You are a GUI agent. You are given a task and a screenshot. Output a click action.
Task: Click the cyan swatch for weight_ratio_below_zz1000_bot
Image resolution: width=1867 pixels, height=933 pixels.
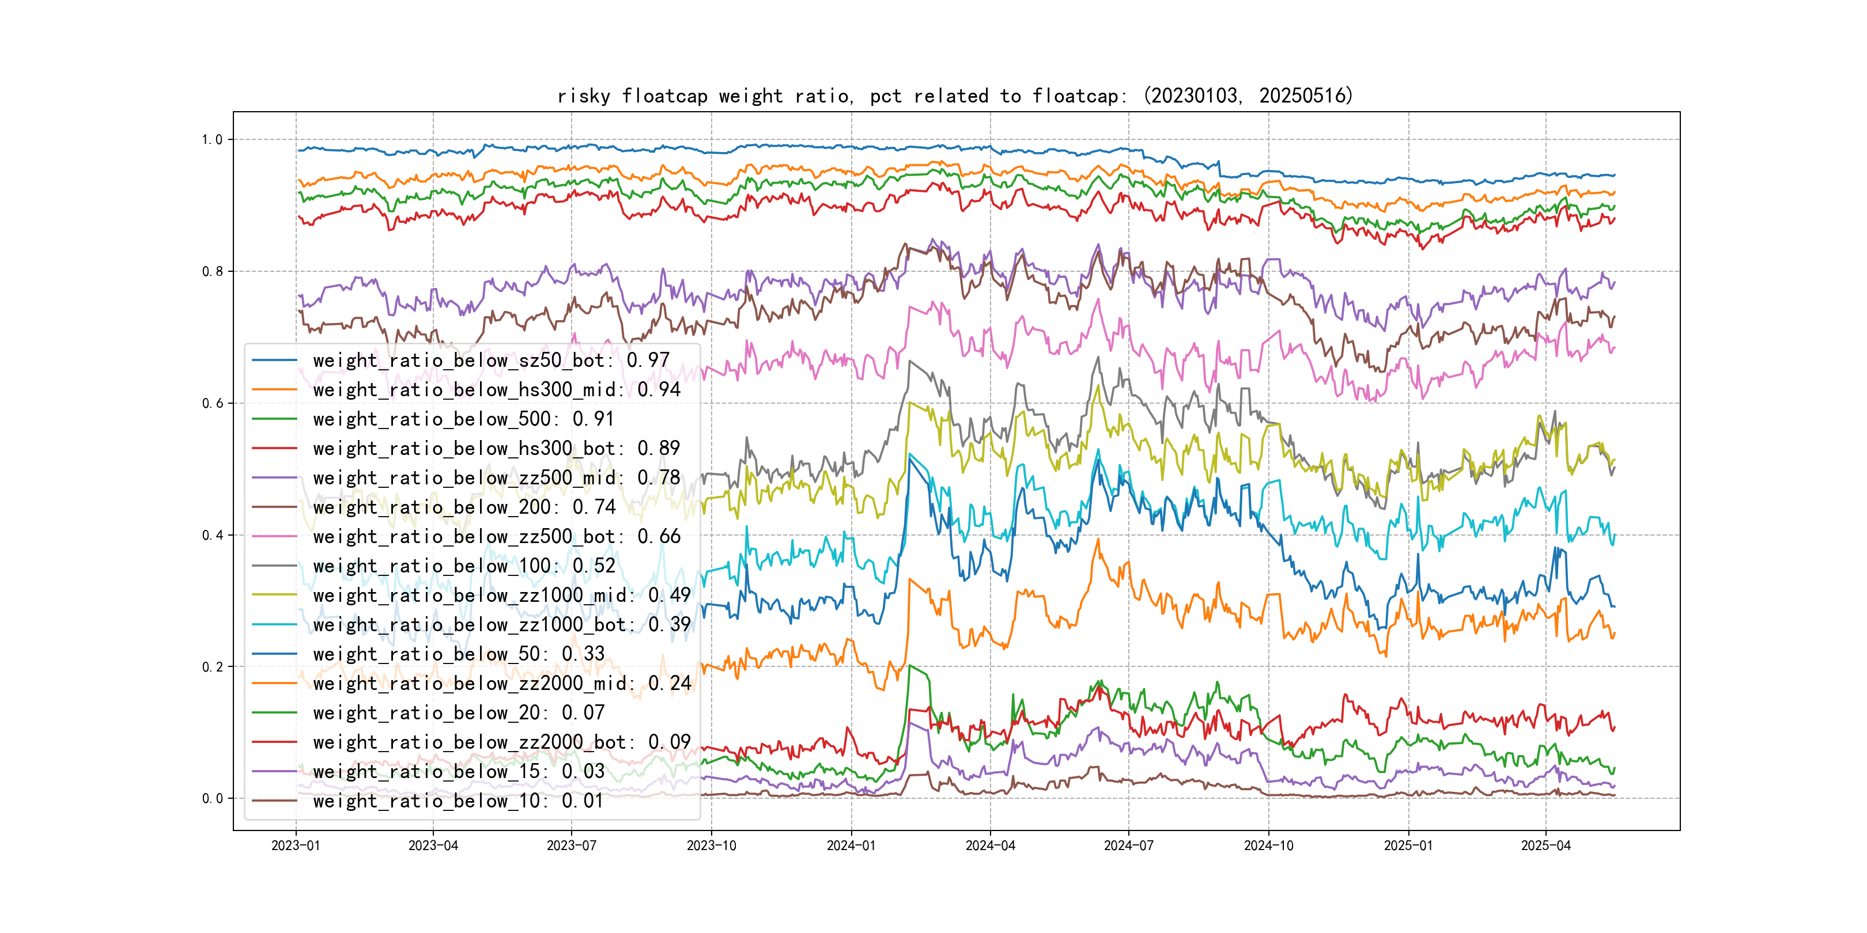(274, 624)
